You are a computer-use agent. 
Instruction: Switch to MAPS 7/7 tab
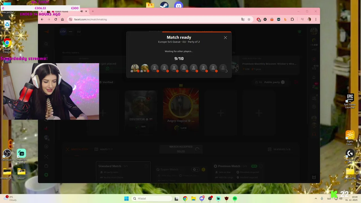click(x=104, y=149)
